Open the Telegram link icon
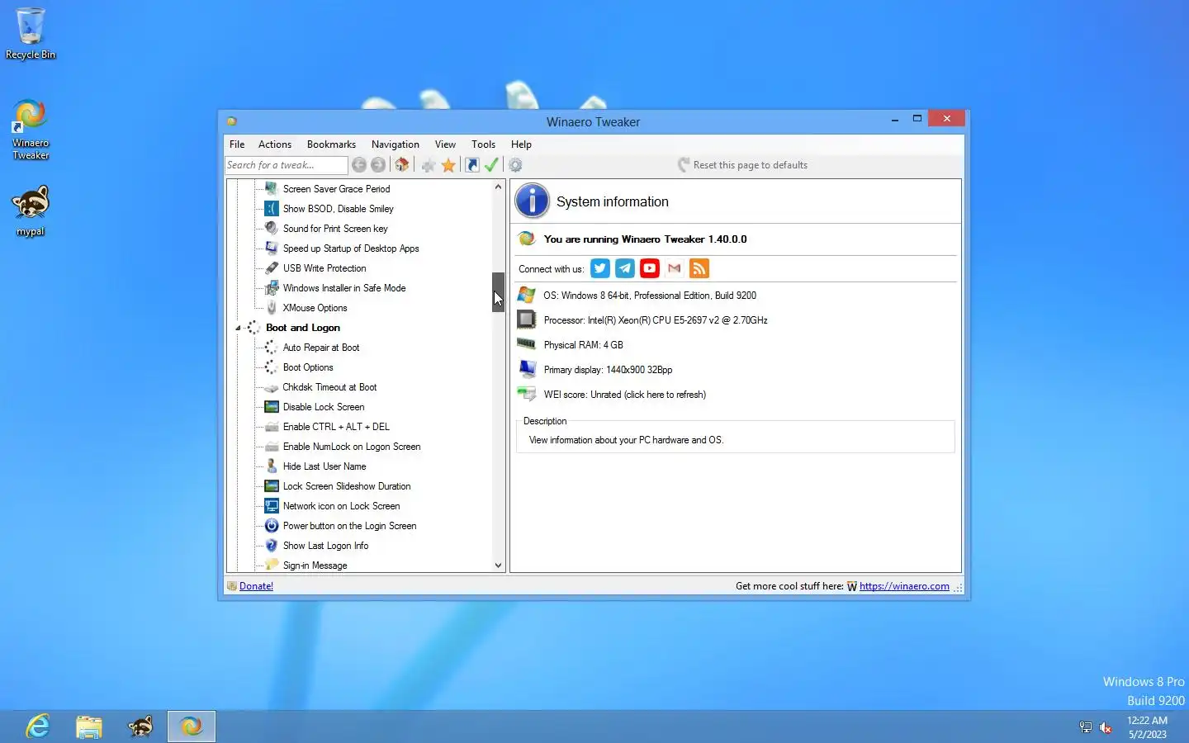Screen dimensions: 1189x743 point(625,268)
